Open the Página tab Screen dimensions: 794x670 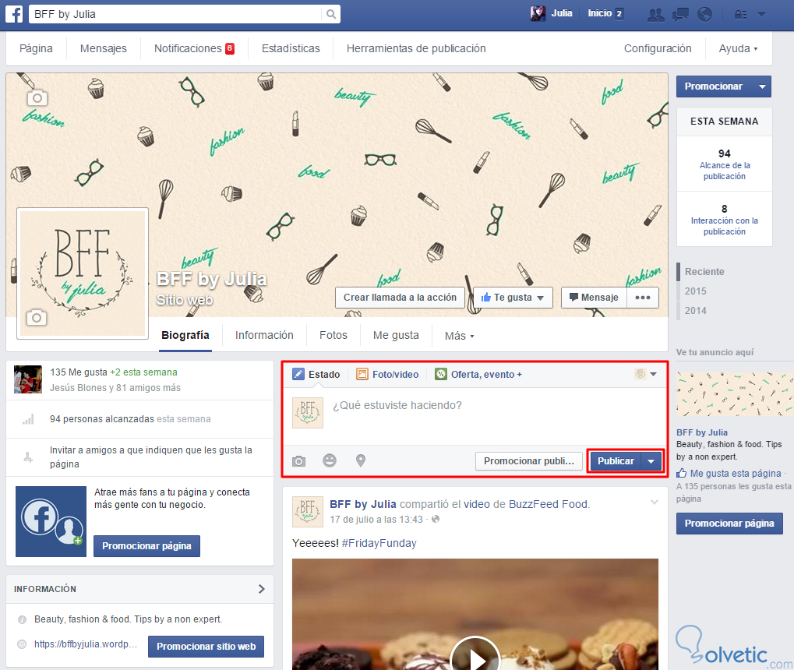click(x=36, y=48)
